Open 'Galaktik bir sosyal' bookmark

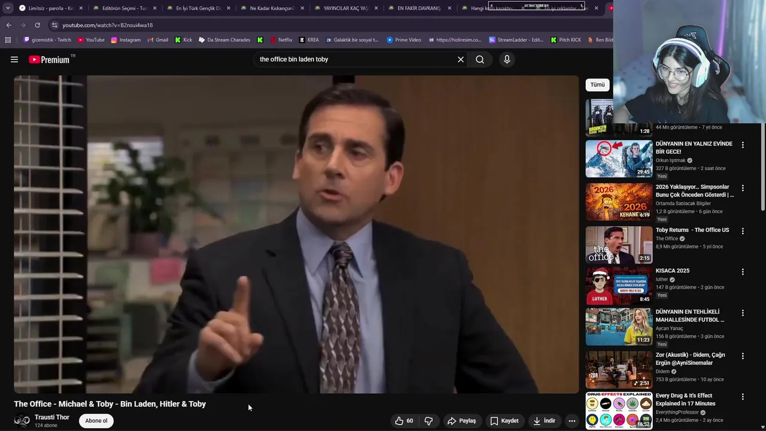tap(352, 40)
